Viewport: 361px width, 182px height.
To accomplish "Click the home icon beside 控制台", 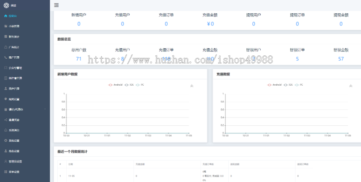I will tap(6, 16).
